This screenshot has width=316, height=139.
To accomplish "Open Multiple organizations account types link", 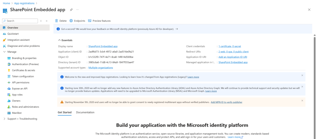I will click(x=101, y=67).
